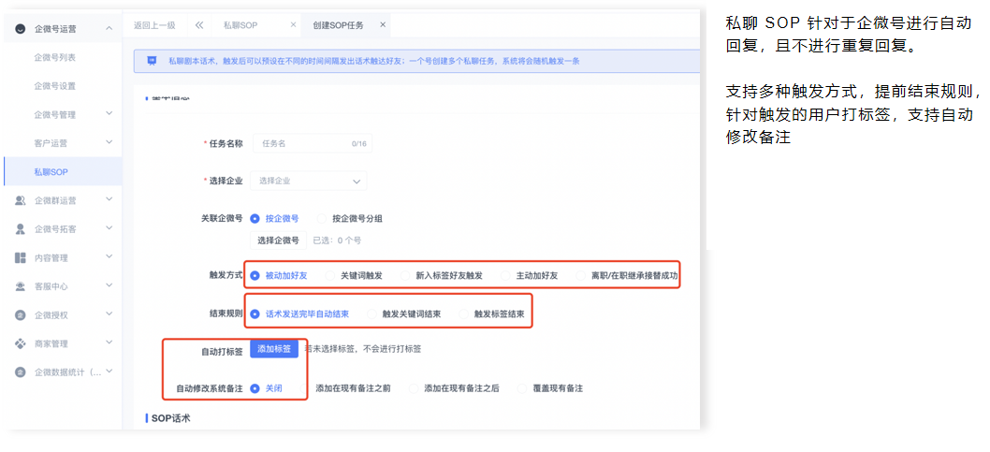Click the double-chevron tab scroll icon
Image resolution: width=990 pixels, height=452 pixels.
click(199, 25)
